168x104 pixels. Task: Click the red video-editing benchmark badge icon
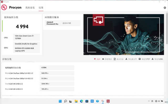pos(99,20)
